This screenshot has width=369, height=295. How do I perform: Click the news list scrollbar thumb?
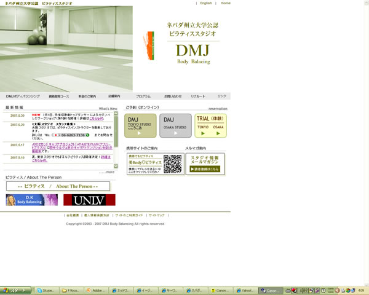point(116,132)
